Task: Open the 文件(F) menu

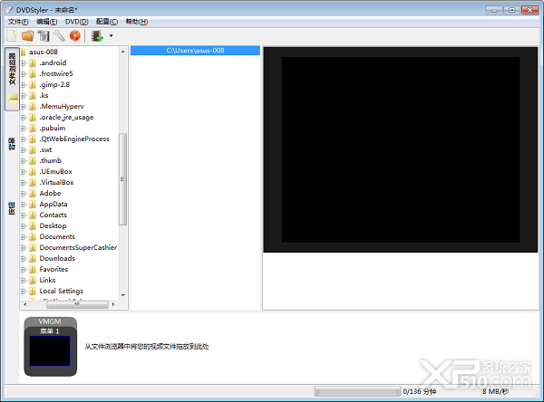Action: point(18,22)
